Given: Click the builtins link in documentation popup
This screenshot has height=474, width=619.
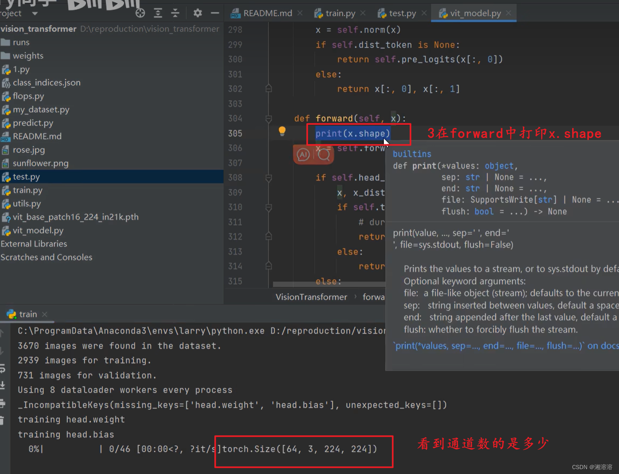Looking at the screenshot, I should (412, 154).
